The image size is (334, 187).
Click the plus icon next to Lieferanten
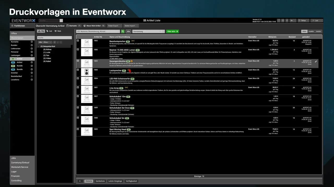(x=32, y=49)
